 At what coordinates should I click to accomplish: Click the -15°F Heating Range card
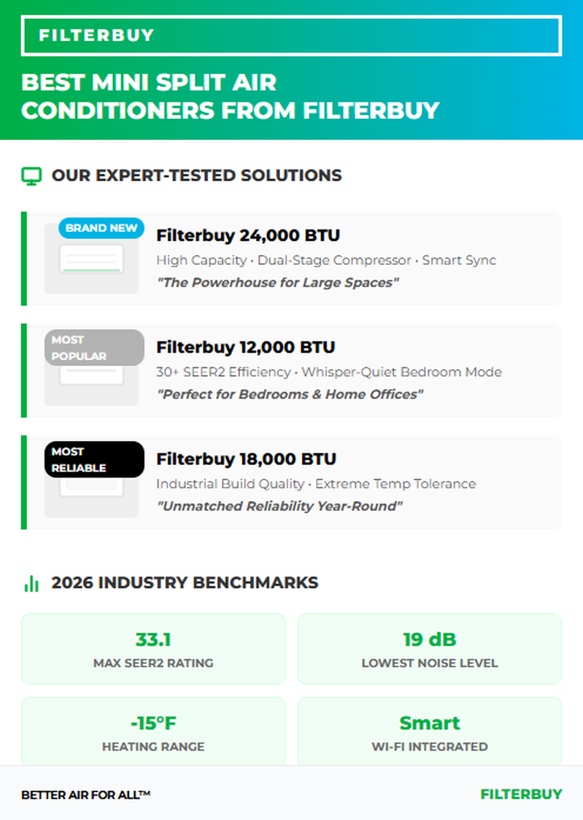153,731
